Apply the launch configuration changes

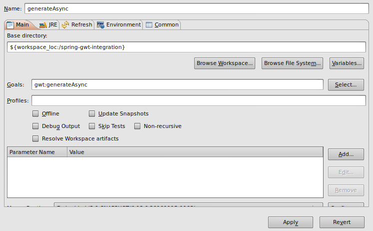point(291,222)
